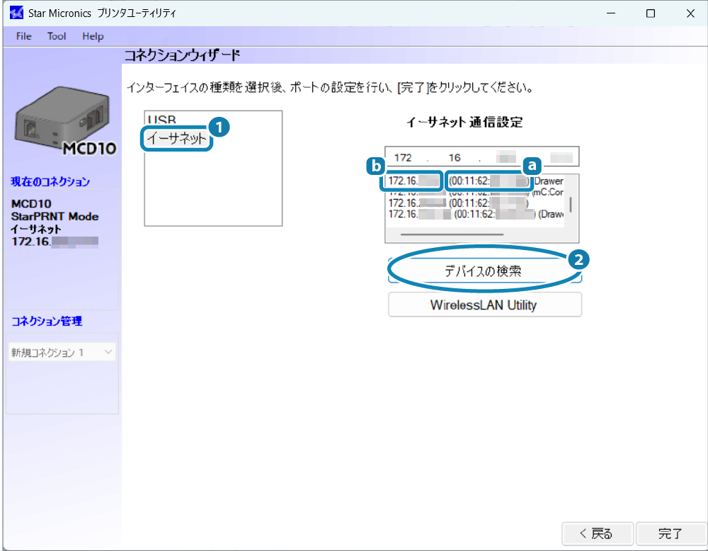Open the Tool menu

57,36
